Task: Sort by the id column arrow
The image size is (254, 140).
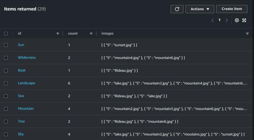Action: pos(58,34)
